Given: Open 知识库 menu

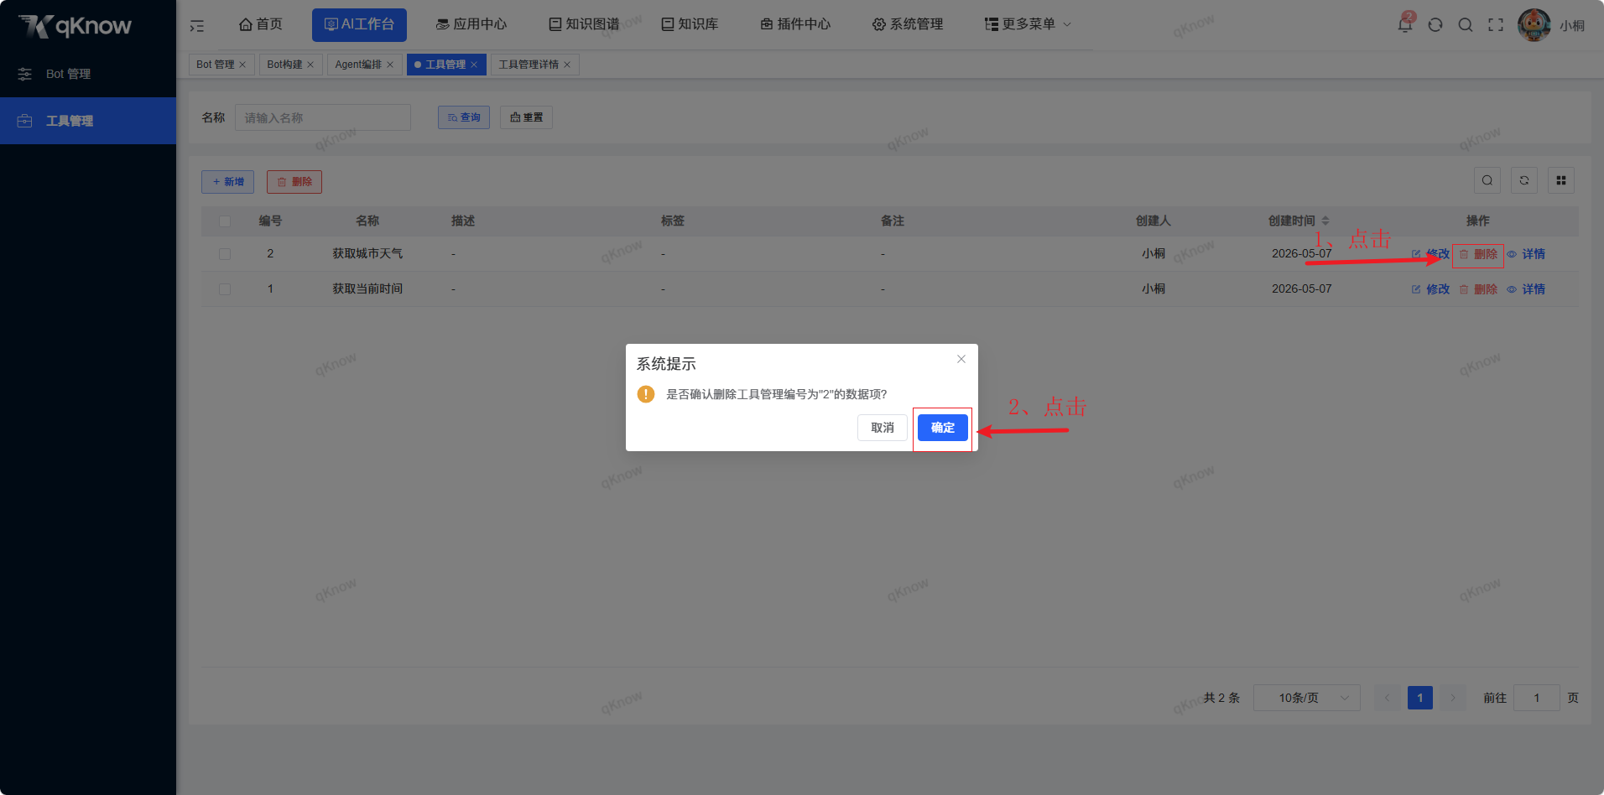Looking at the screenshot, I should pos(690,24).
